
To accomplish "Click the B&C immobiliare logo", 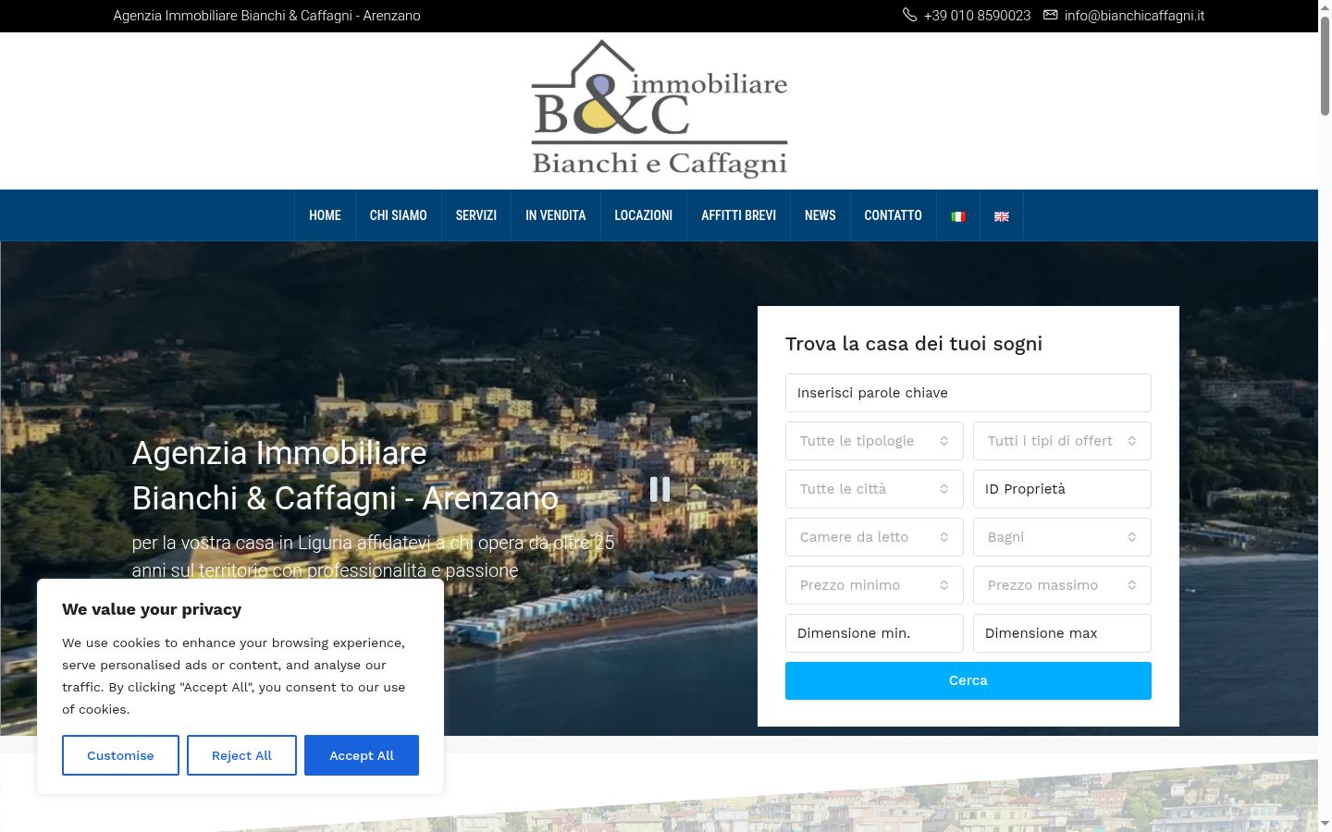I will click(660, 109).
